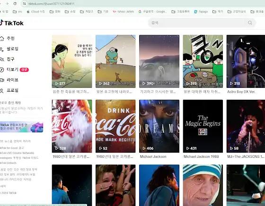The height and width of the screenshot is (206, 265).
Task: Click the browser forward arrow
Action: tap(7, 3)
